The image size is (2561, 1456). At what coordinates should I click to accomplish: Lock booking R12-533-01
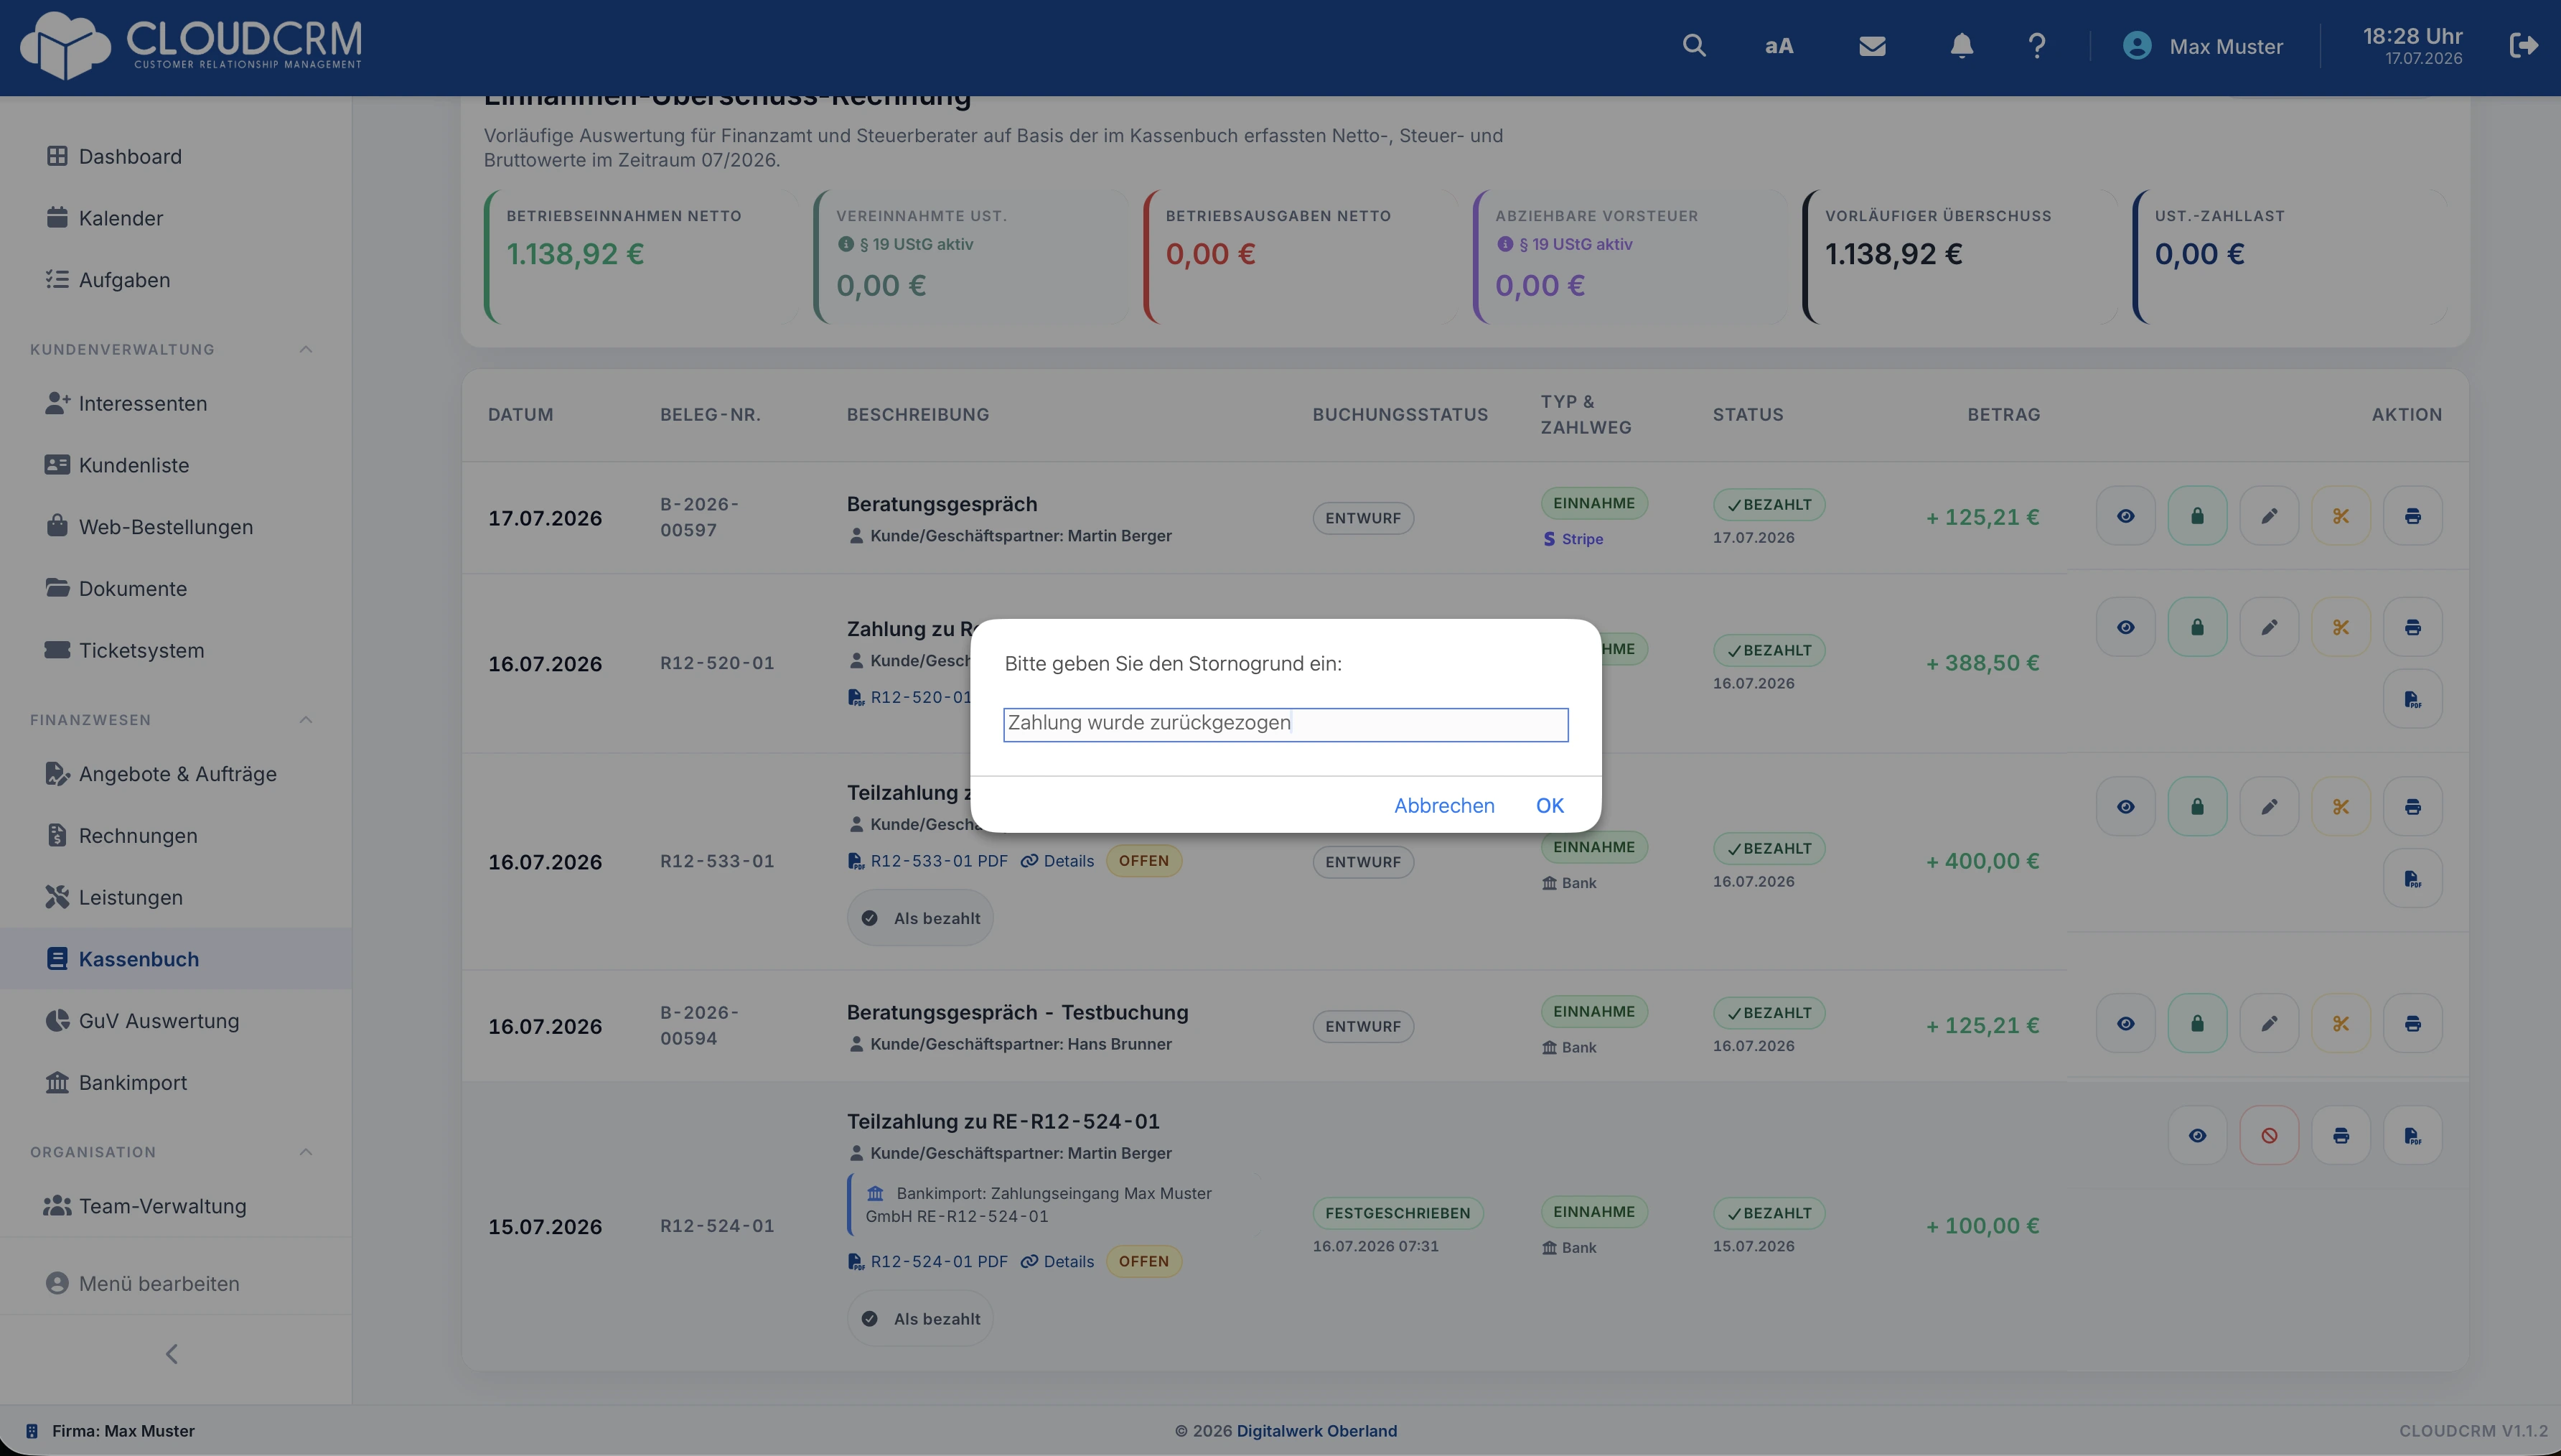pyautogui.click(x=2197, y=806)
